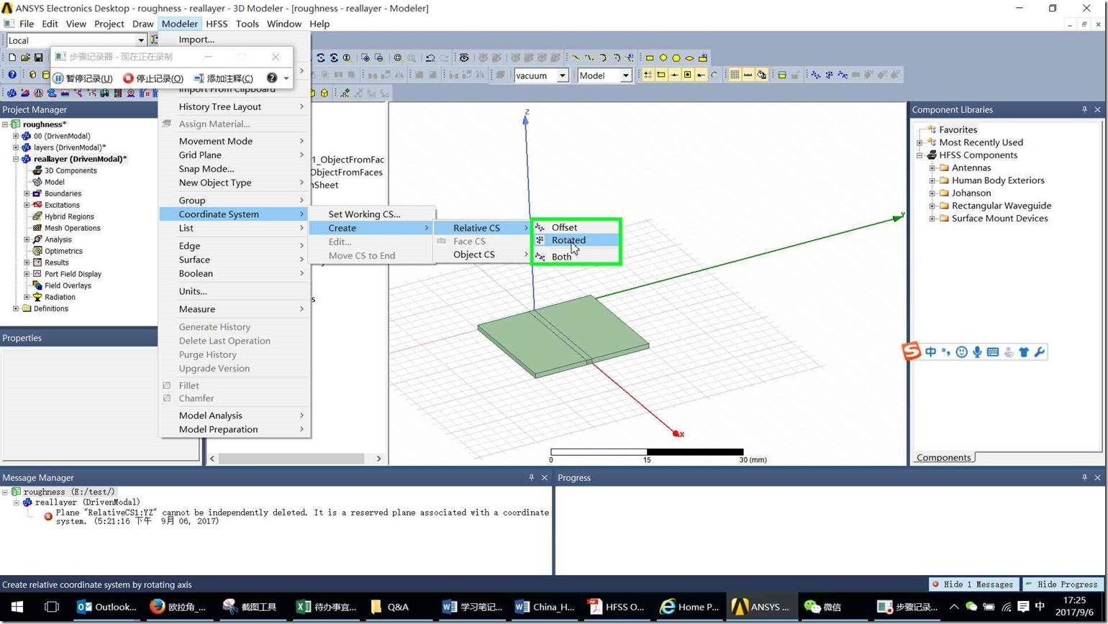Choose Set Working CS... menu item
1108x624 pixels.
[x=372, y=214]
